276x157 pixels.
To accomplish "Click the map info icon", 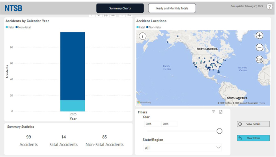I will pyautogui.click(x=142, y=36).
